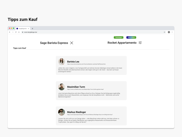The width and height of the screenshot is (182, 137).
Task: Click the green Testsieger badge
Action: 118,37
